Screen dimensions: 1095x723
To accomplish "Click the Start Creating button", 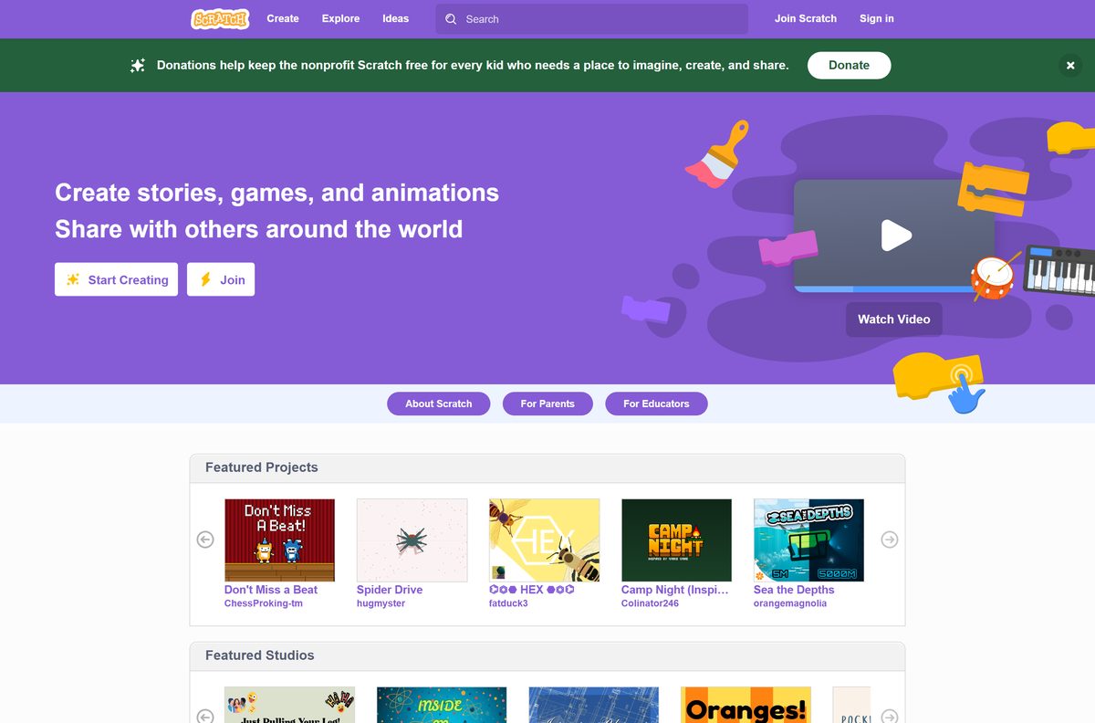I will [x=116, y=279].
